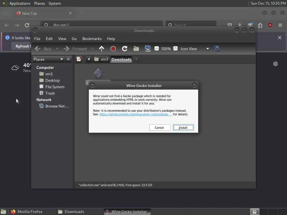This screenshot has width=287, height=215.
Task: Go Back in file manager toolbar
Action: (43, 49)
